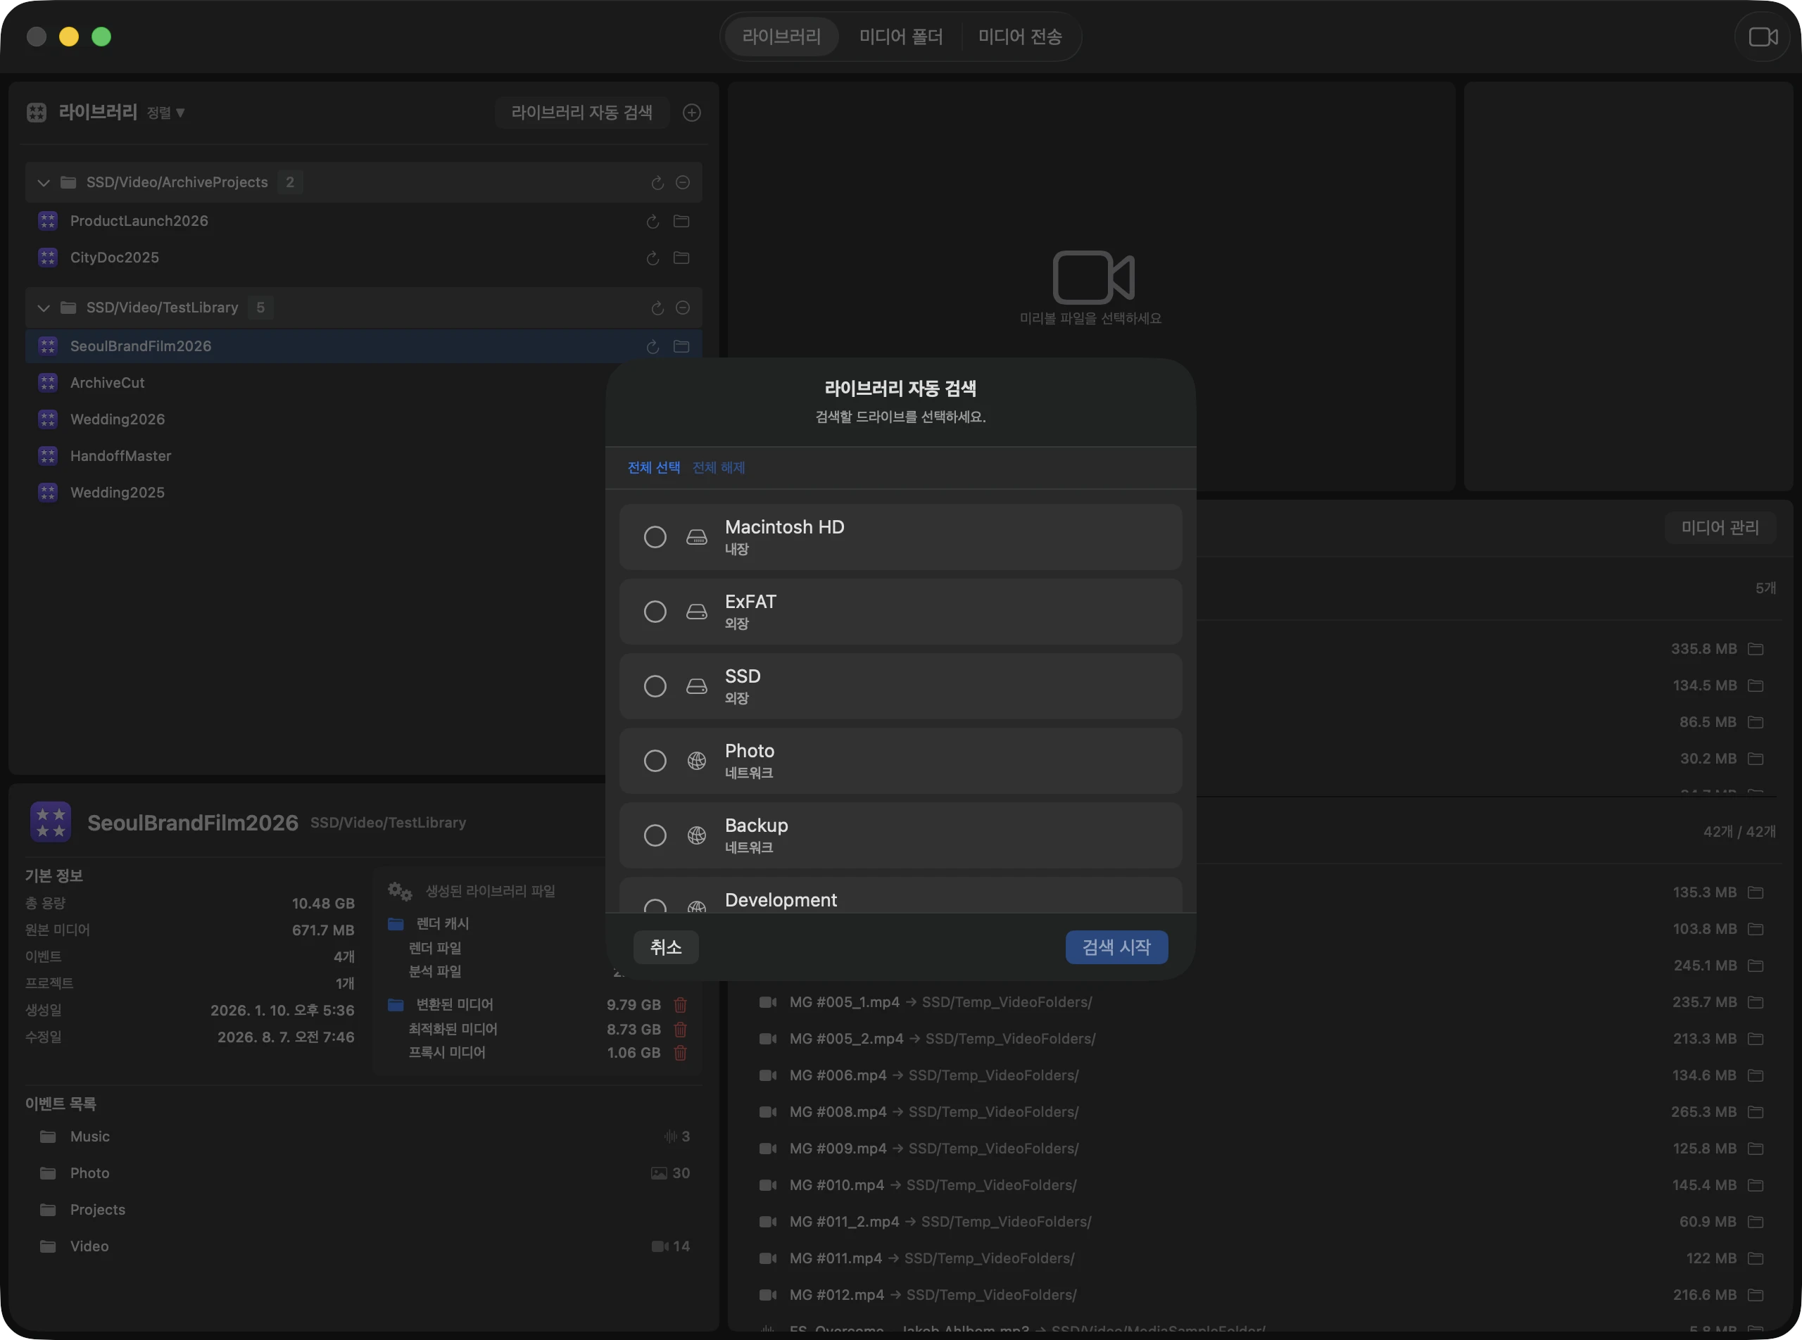
Task: Refresh the SSD/Video/TestLibrary folder
Action: click(x=657, y=308)
